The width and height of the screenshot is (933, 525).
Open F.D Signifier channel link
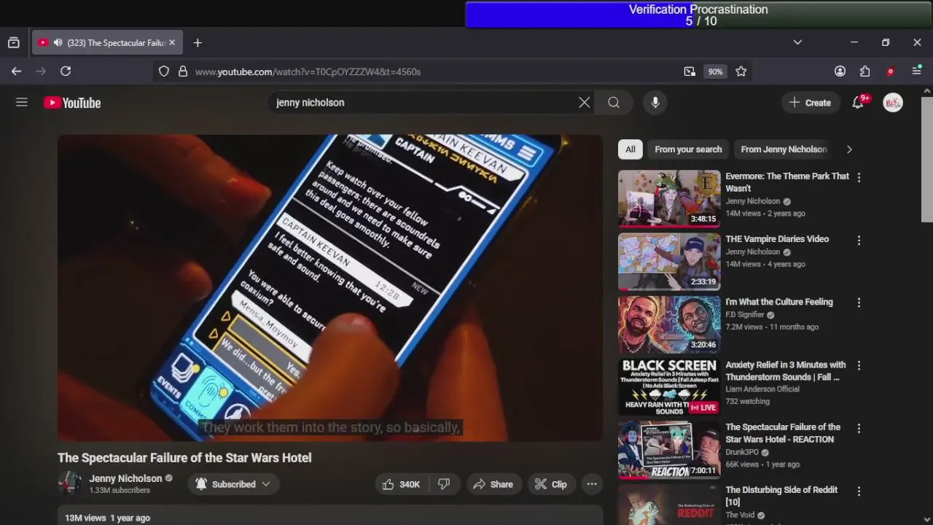(x=744, y=315)
